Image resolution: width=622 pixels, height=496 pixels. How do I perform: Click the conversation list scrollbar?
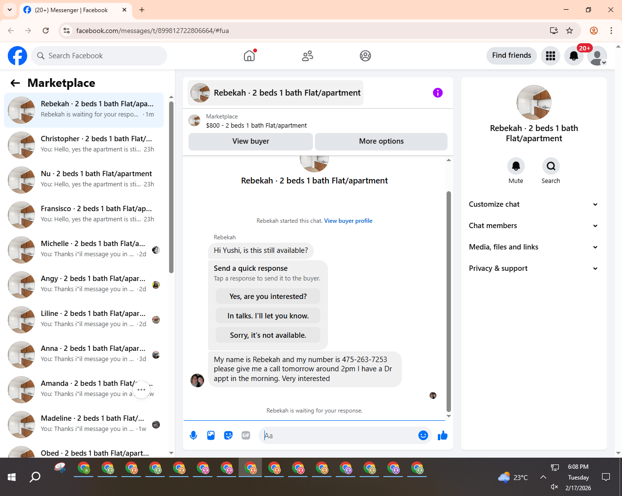pyautogui.click(x=171, y=187)
